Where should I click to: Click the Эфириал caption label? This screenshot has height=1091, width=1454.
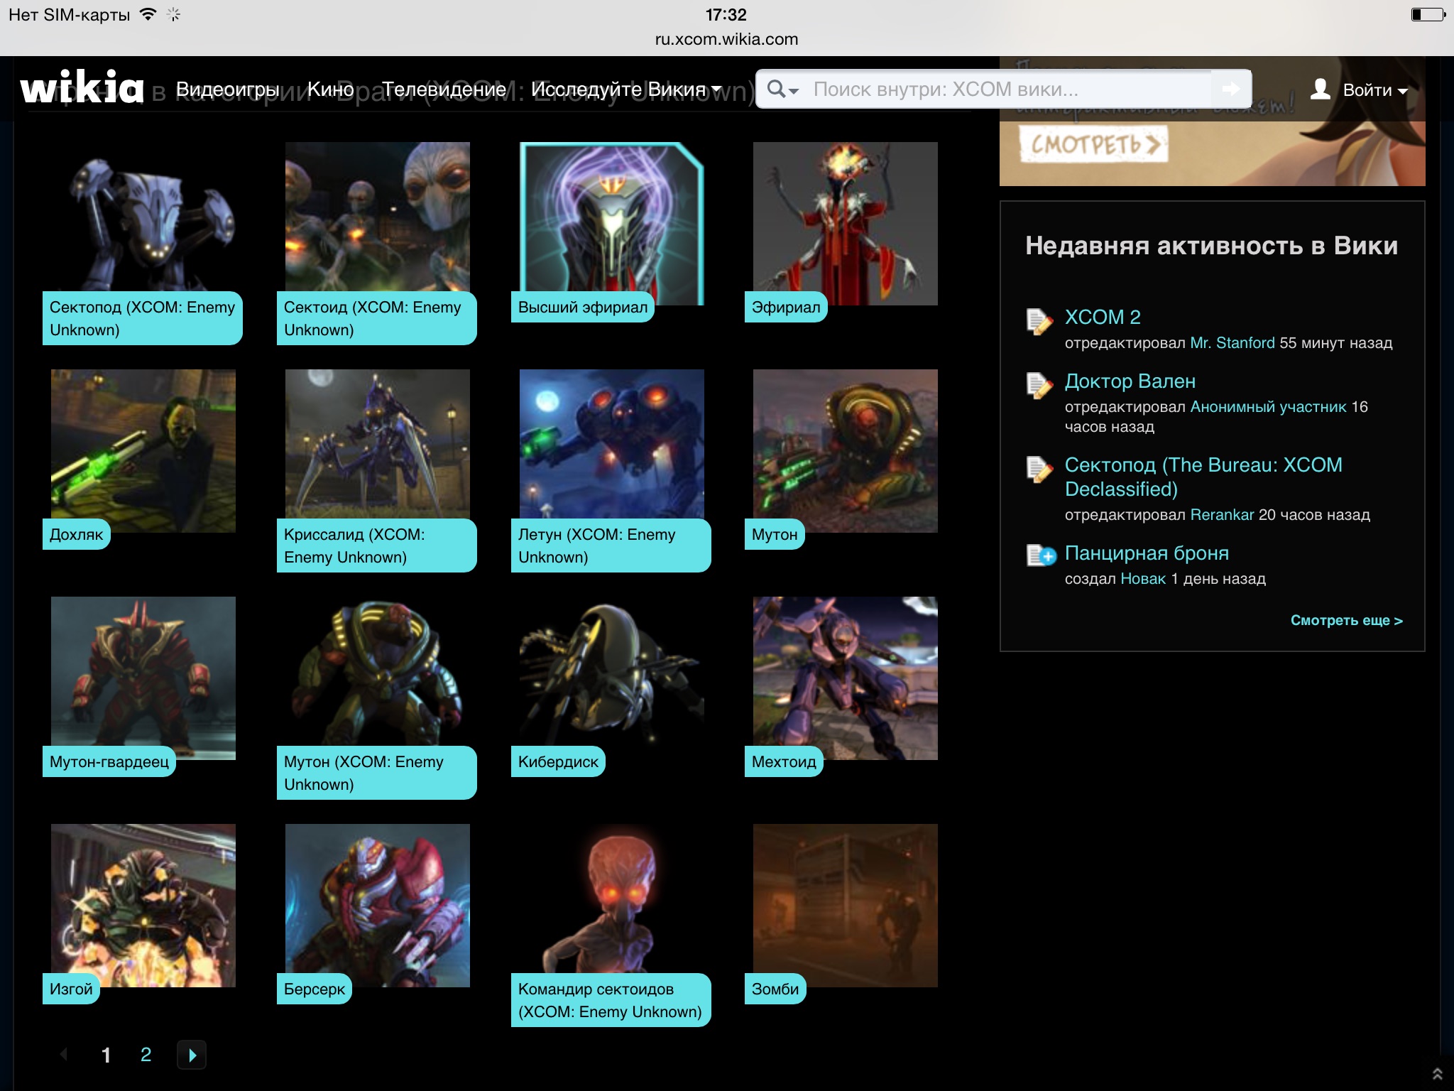pyautogui.click(x=786, y=307)
